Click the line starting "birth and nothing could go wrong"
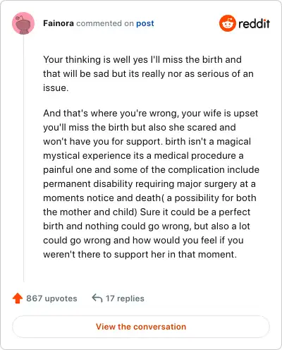 [147, 226]
